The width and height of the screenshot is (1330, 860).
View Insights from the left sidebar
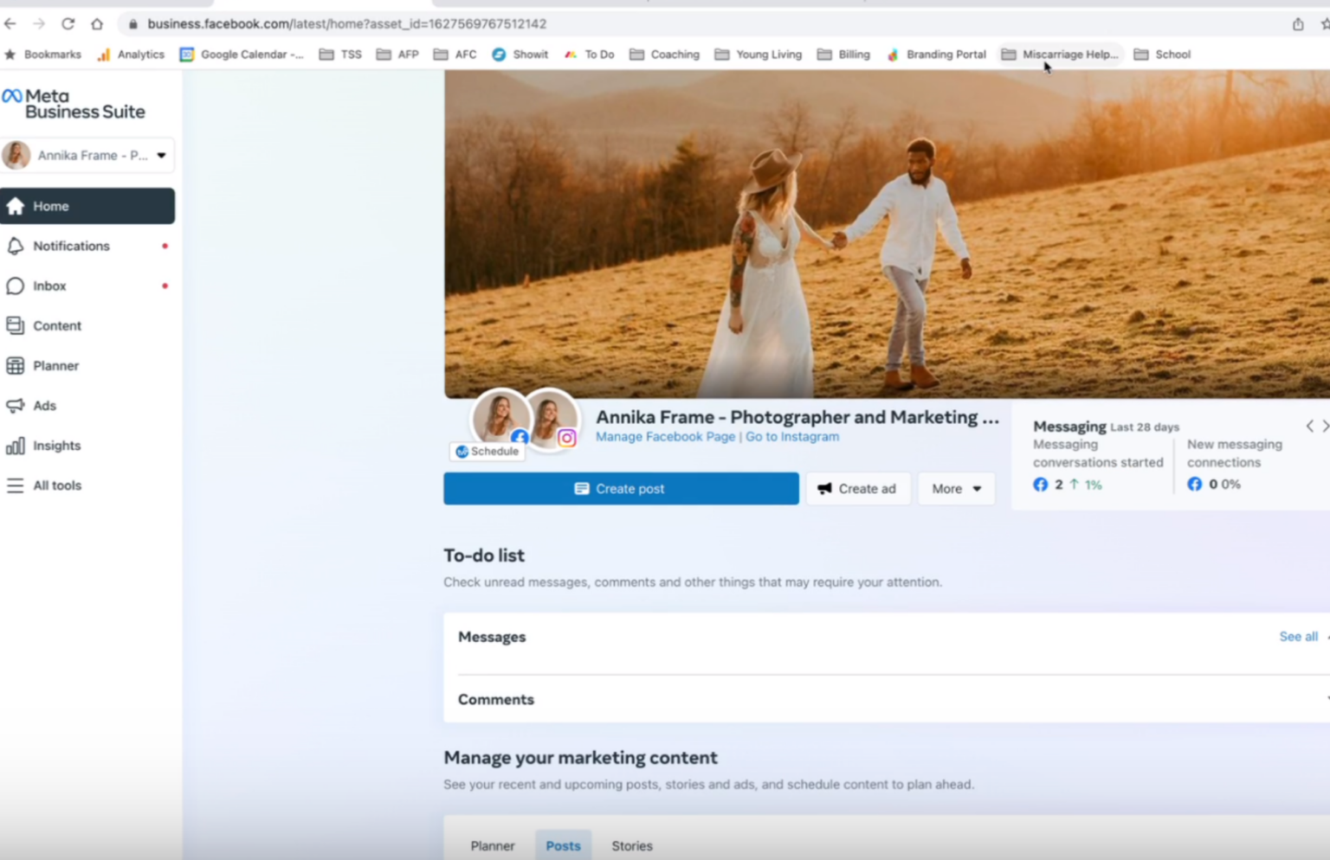tap(55, 445)
